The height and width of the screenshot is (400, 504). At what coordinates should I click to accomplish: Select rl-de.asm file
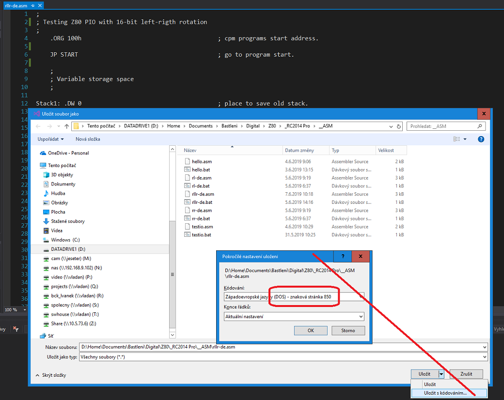pos(202,178)
